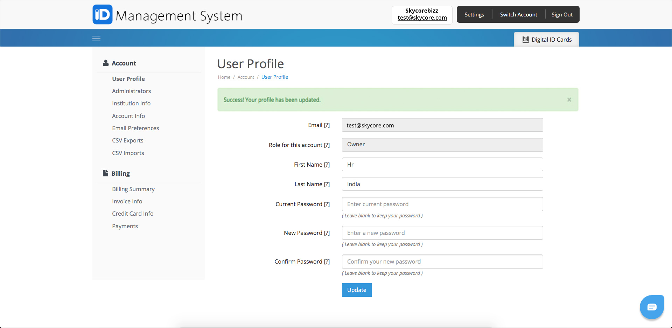
Task: Click the Email field help icon
Action: click(327, 125)
